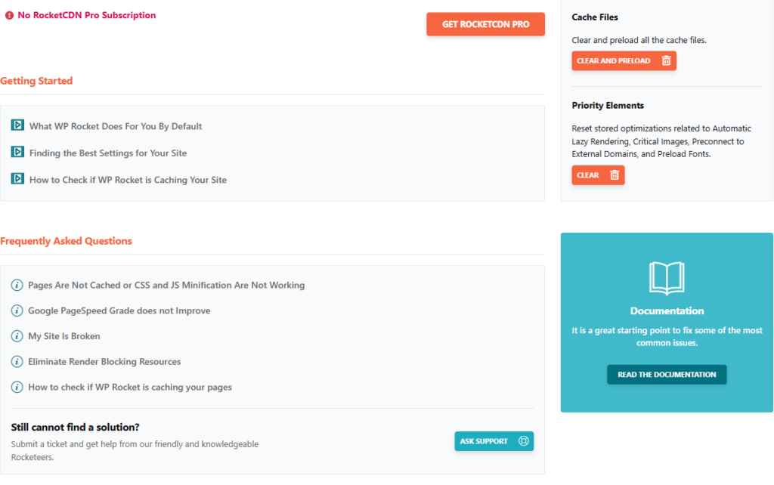
Task: Click the No RocketCDN Pro Subscription status text
Action: pyautogui.click(x=87, y=15)
